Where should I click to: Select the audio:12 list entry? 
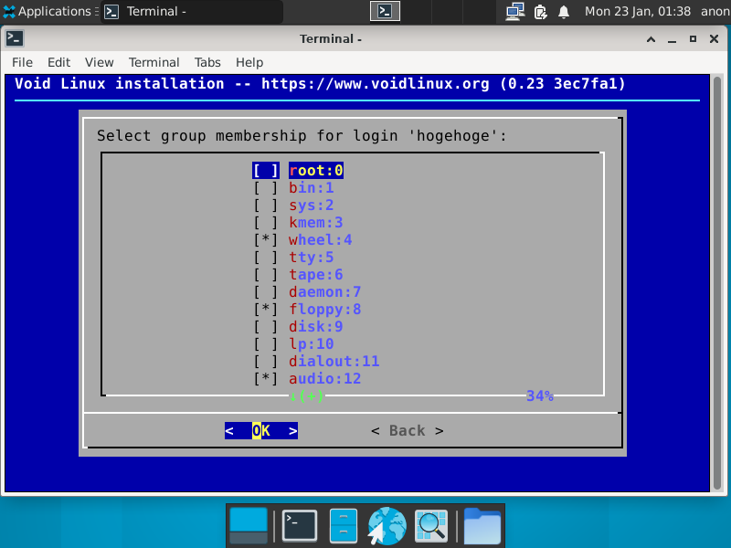[324, 378]
